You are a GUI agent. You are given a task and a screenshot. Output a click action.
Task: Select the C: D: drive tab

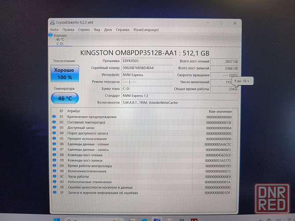point(60,40)
